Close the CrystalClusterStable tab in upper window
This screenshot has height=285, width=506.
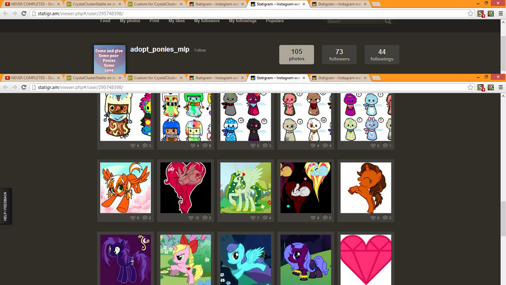120,4
